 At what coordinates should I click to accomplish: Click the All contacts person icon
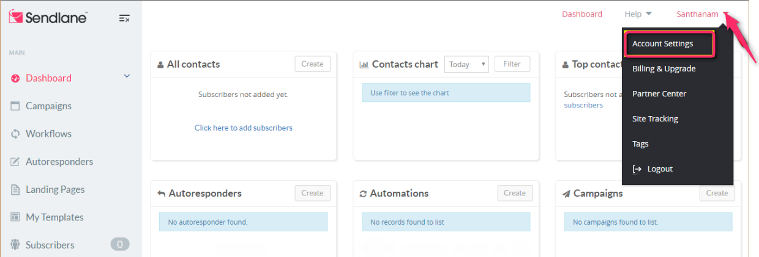[160, 65]
